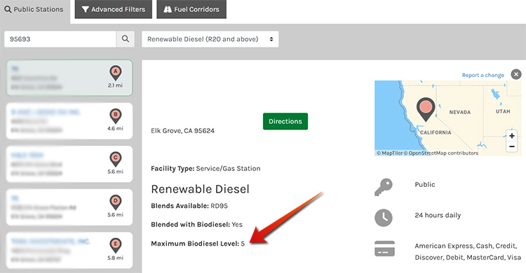
Task: Click the 24 hours daily text
Action: [438, 216]
